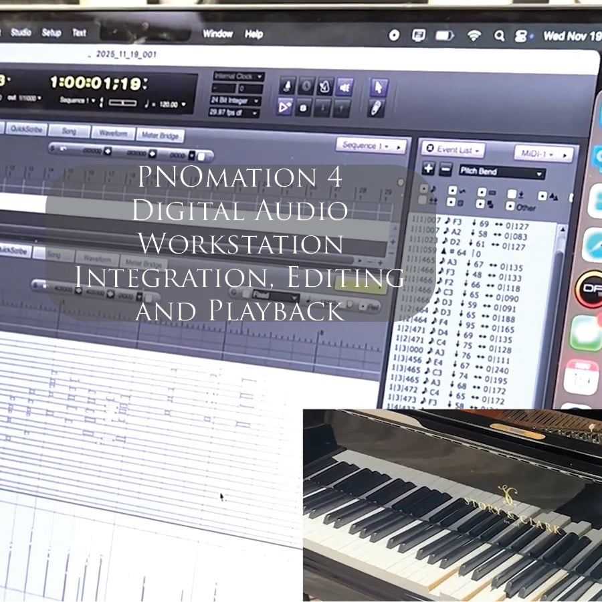The image size is (602, 602).
Task: Toggle pitch bend events filter checkbox
Action: point(452,191)
